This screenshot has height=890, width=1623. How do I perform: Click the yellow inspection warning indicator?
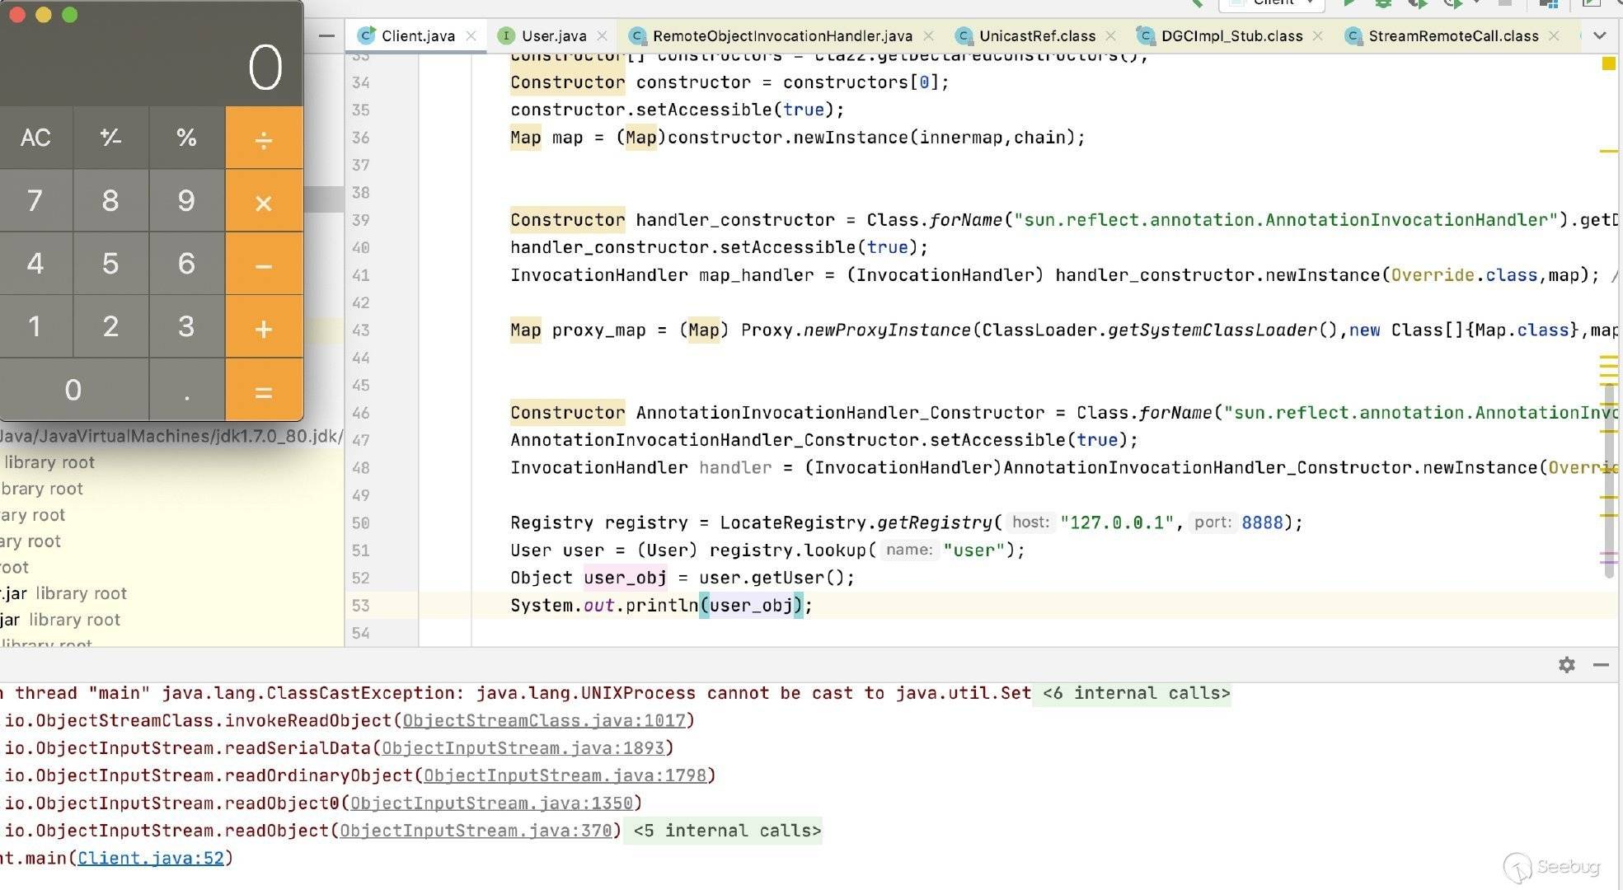coord(1608,63)
